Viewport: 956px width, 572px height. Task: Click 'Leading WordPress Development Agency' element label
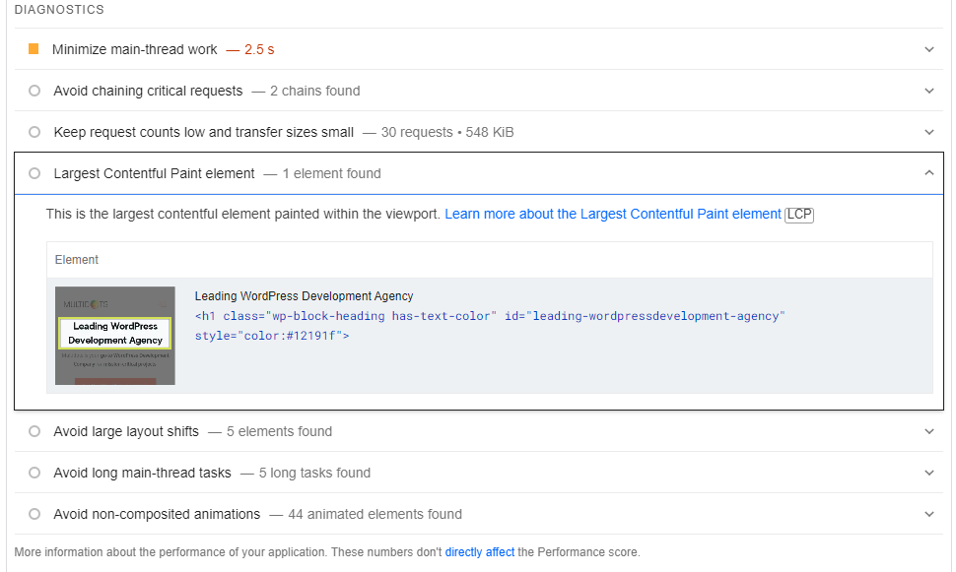(x=305, y=296)
